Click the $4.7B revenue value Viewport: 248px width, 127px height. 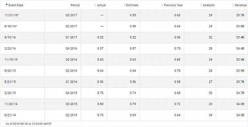pyautogui.click(x=240, y=93)
